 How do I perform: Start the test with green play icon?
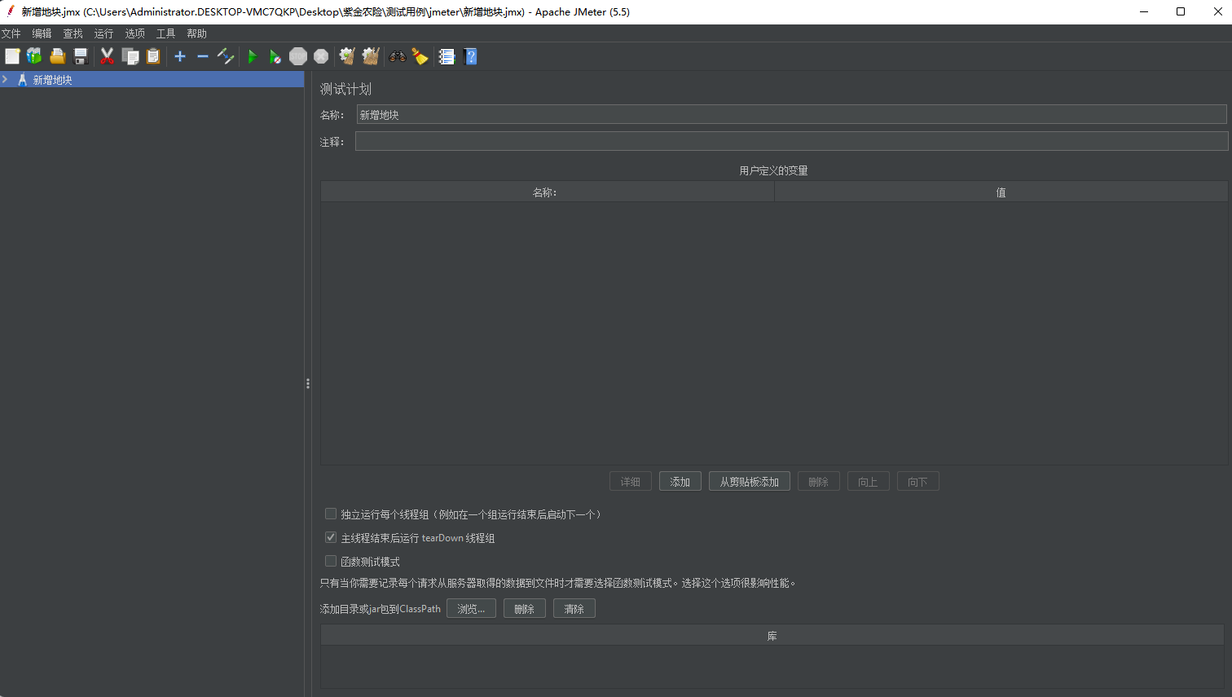[x=253, y=56]
